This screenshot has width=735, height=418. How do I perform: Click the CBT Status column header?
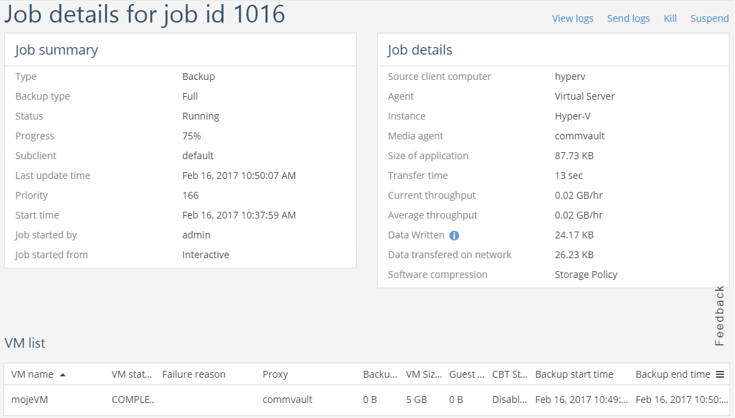(x=510, y=374)
